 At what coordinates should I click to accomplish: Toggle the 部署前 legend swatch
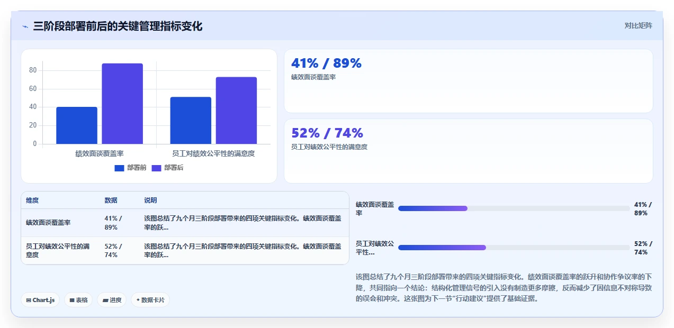119,168
